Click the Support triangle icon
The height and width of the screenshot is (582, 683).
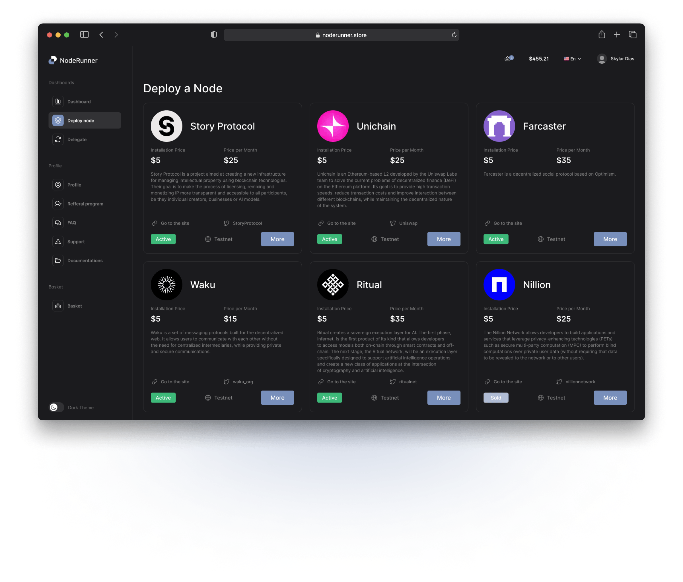(58, 241)
